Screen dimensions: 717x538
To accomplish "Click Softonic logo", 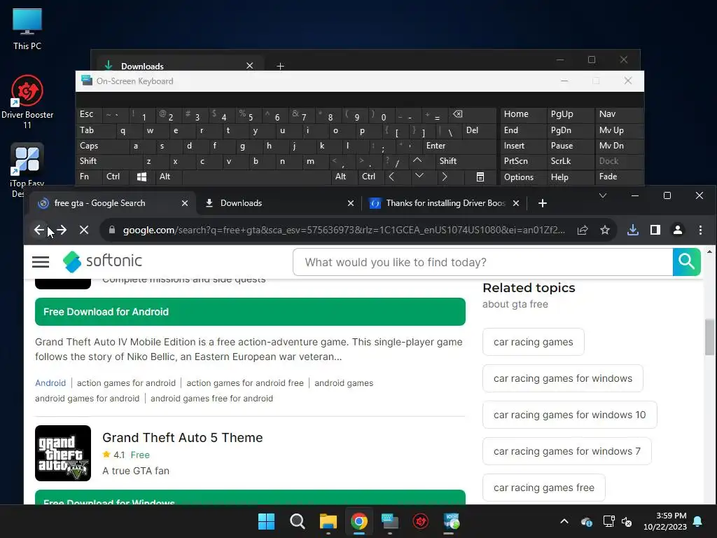I will (x=102, y=261).
